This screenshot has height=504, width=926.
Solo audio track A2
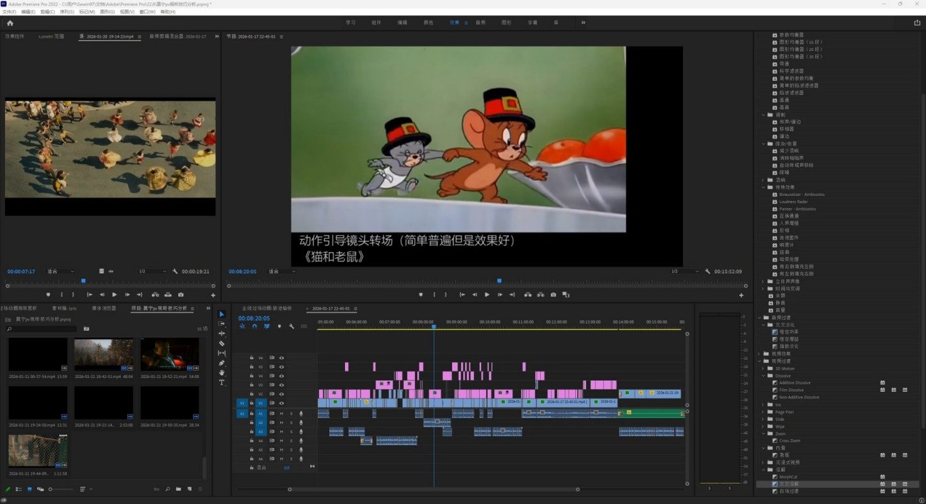291,423
